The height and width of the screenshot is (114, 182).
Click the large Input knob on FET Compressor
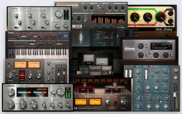[11, 92]
